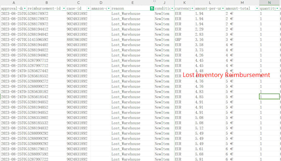Open the case-id filter dropdown

[88, 8]
